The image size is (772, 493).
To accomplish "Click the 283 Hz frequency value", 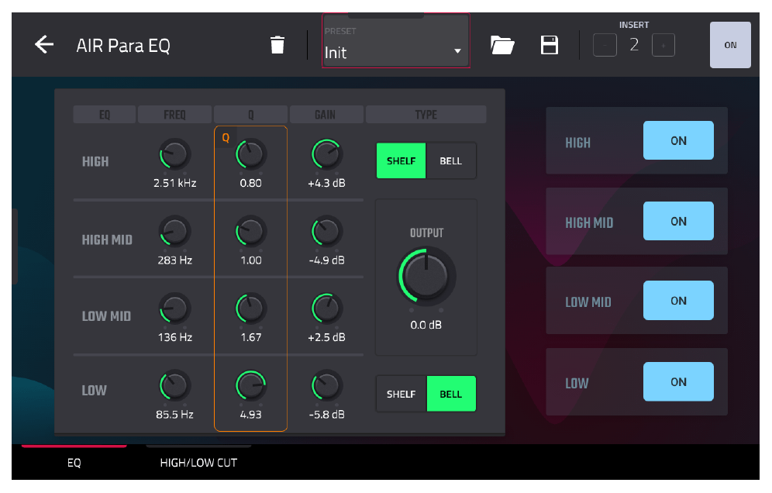I will (174, 260).
